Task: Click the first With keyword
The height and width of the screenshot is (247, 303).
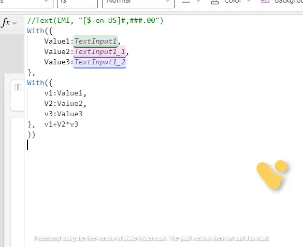Action: tap(36, 31)
